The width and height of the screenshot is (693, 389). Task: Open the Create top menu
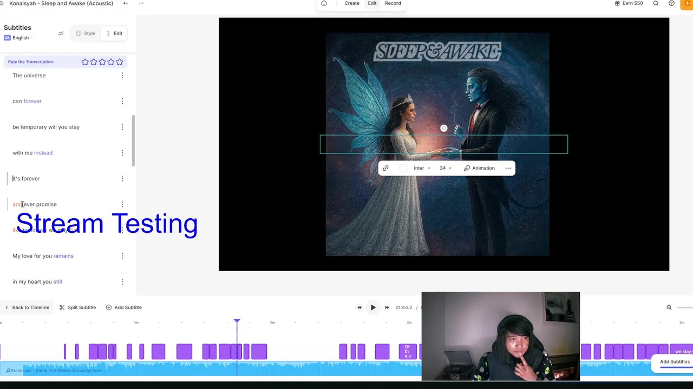click(352, 3)
